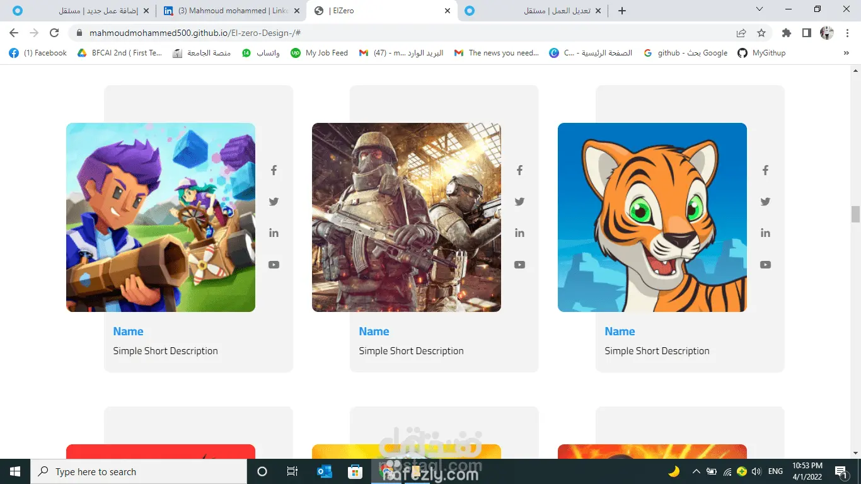The width and height of the screenshot is (861, 484).
Task: Open the tab search dropdown
Action: coord(760,9)
